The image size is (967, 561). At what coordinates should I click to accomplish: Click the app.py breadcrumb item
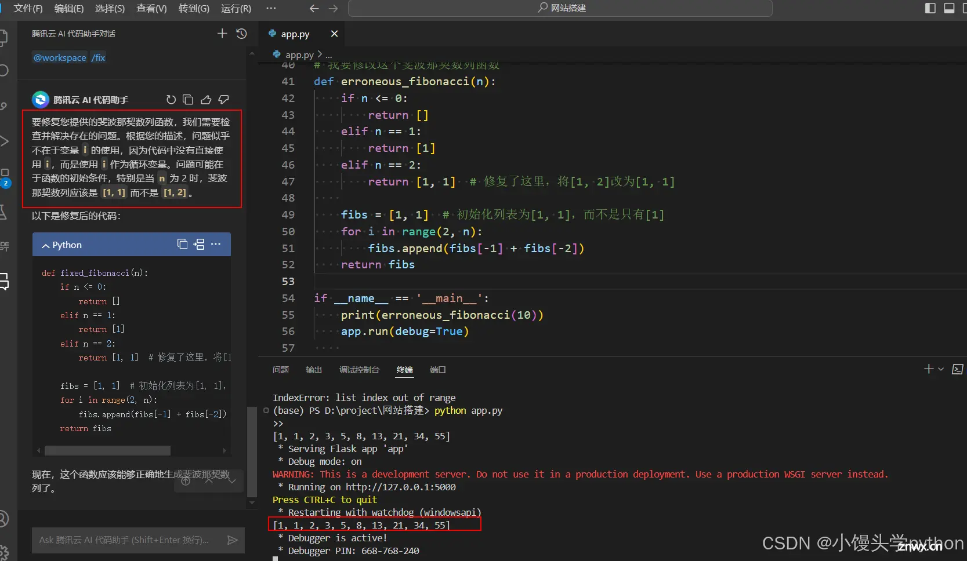[299, 54]
